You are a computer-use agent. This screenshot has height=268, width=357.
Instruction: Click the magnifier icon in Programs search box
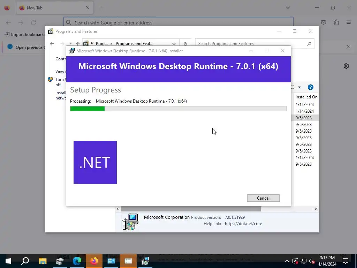(x=309, y=44)
